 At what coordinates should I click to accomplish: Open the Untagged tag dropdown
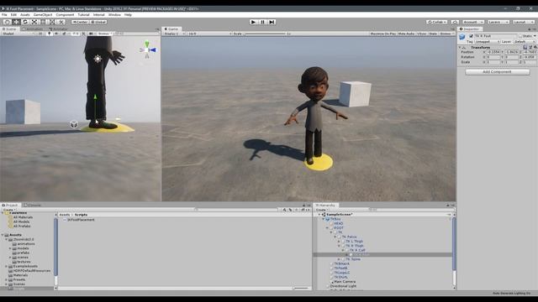click(487, 41)
